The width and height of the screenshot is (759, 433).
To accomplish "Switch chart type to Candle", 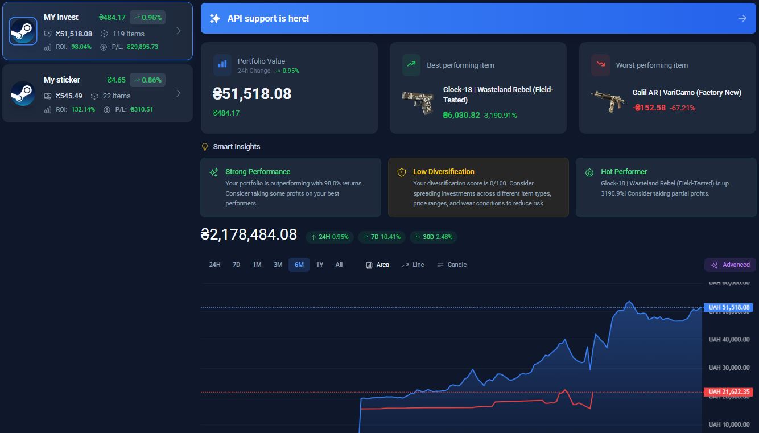I will (x=452, y=265).
